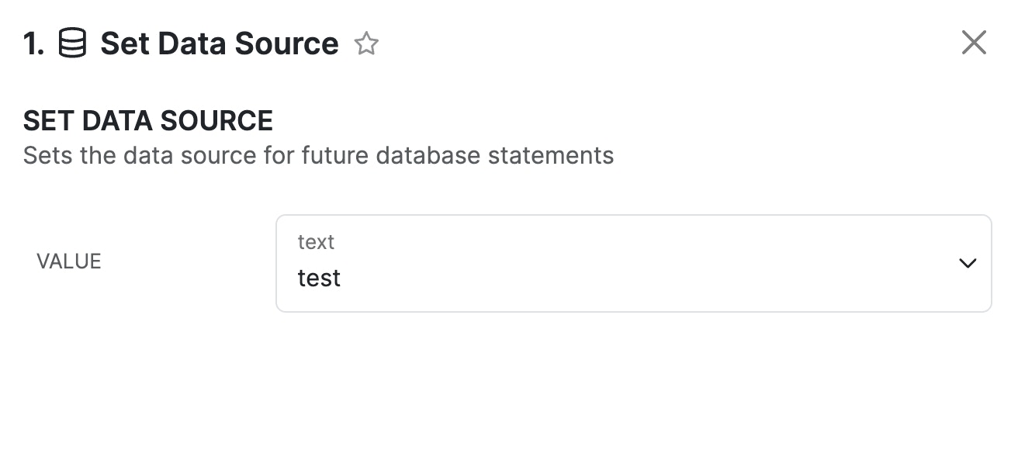The height and width of the screenshot is (450, 1018).
Task: Click the down arrow in the value box
Action: click(x=968, y=264)
